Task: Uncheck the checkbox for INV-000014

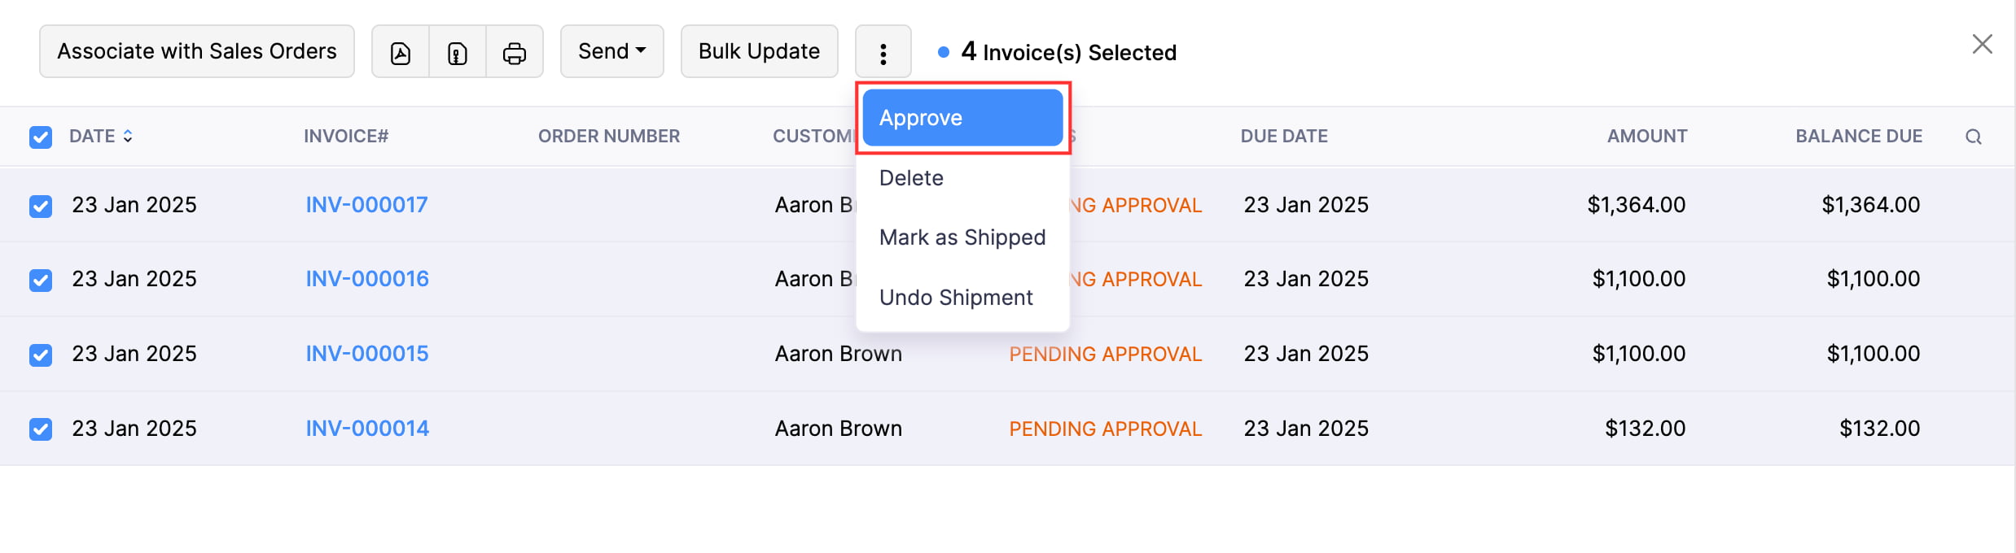Action: click(x=40, y=429)
